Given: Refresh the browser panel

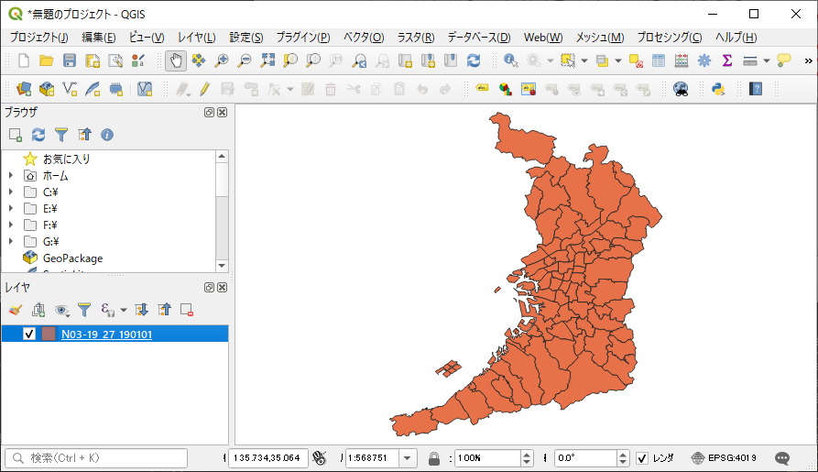Looking at the screenshot, I should click(x=38, y=135).
